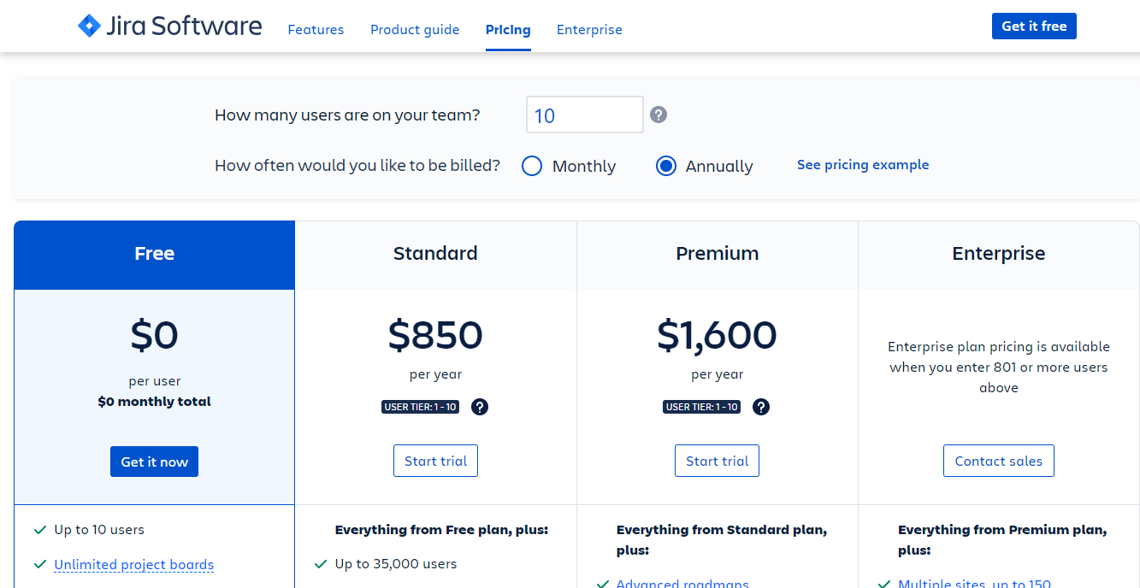The height and width of the screenshot is (588, 1140).
Task: Open the Enterprise nav item
Action: tap(589, 30)
